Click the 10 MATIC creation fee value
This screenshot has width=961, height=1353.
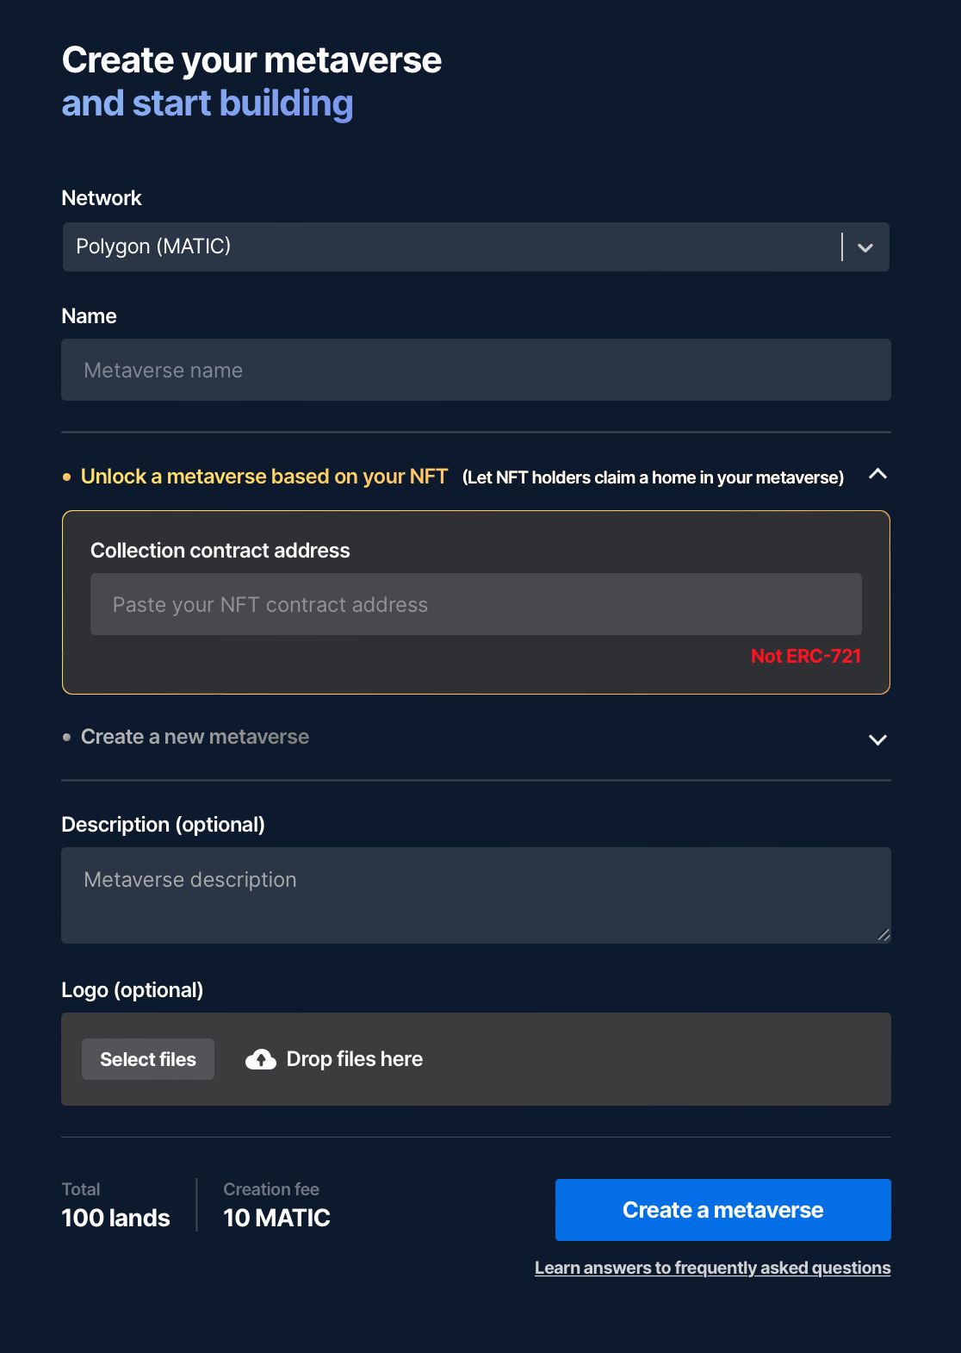[276, 1218]
